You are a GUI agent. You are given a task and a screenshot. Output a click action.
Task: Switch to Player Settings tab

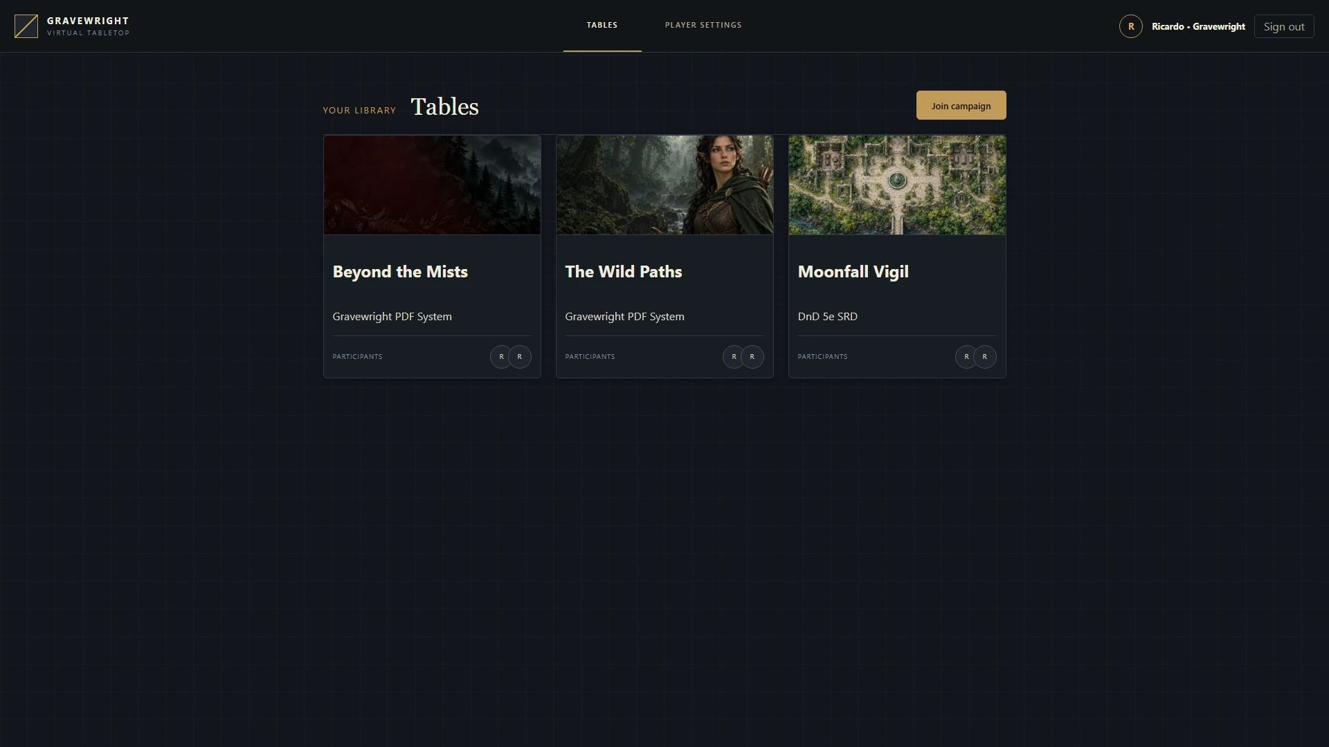(x=703, y=26)
